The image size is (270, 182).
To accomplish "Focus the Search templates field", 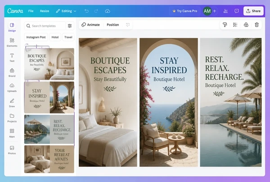I will coord(45,26).
